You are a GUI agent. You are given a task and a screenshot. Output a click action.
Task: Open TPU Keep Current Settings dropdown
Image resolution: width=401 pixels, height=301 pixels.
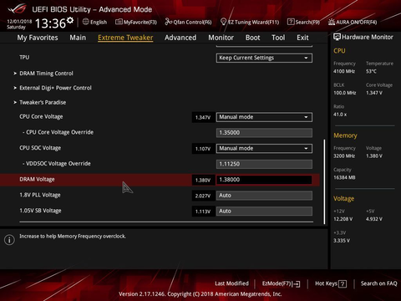[x=264, y=58]
